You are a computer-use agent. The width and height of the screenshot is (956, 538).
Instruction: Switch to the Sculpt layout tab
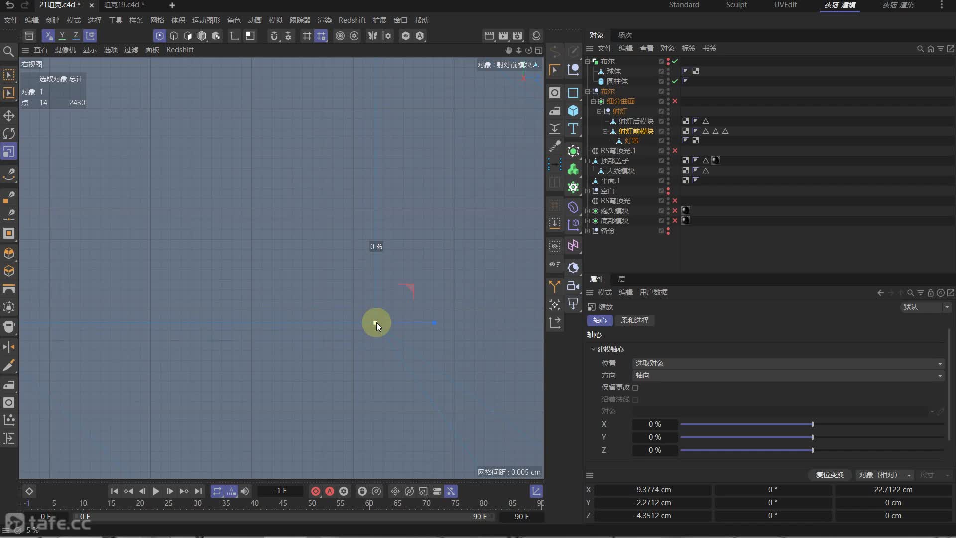(x=736, y=5)
